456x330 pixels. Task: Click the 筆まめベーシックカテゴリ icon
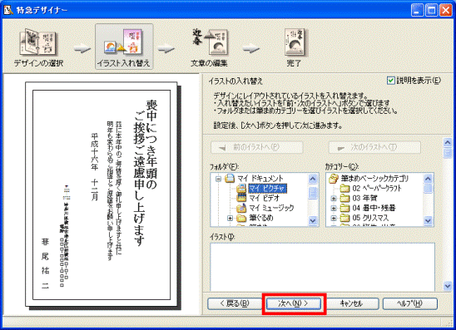click(334, 179)
